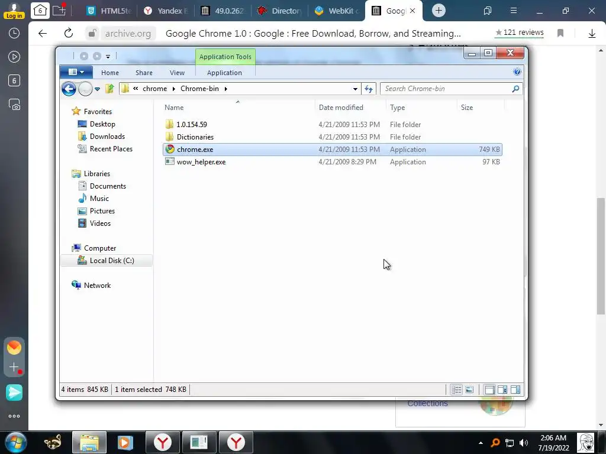Open Explorer help question mark icon

click(x=517, y=72)
